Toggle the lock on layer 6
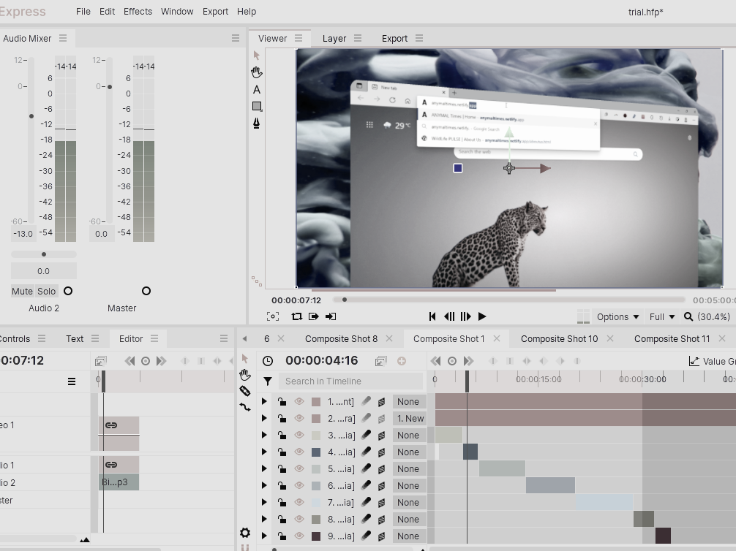 (282, 485)
